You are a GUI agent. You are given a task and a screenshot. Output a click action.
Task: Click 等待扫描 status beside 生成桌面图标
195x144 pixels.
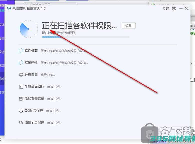tap(54, 87)
